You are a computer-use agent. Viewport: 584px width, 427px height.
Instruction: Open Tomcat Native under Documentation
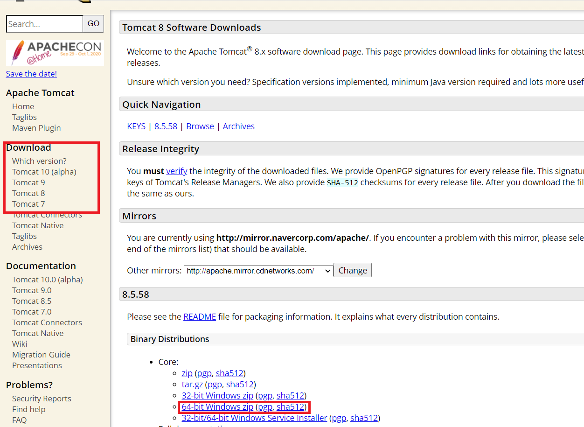click(38, 333)
